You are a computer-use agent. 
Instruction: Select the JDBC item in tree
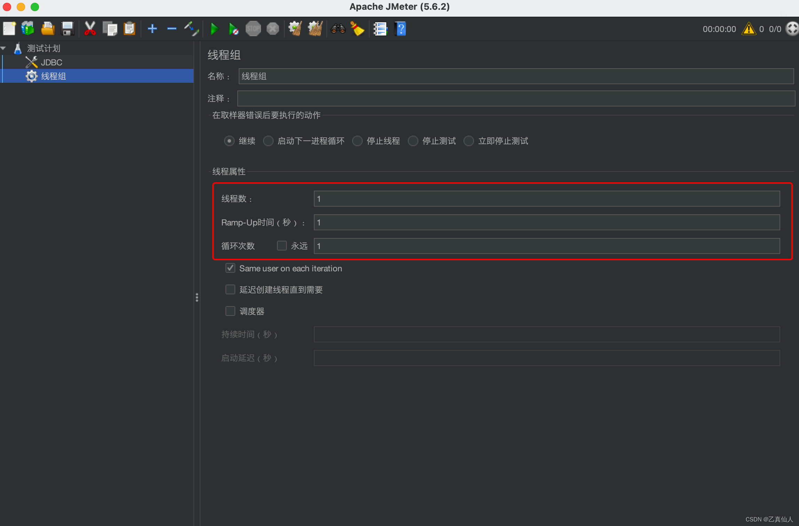tap(52, 63)
